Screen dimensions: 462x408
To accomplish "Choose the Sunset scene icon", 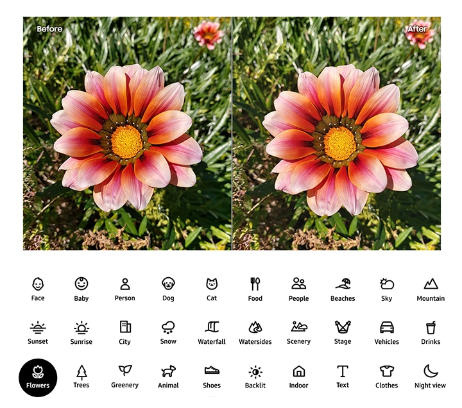I will [38, 327].
